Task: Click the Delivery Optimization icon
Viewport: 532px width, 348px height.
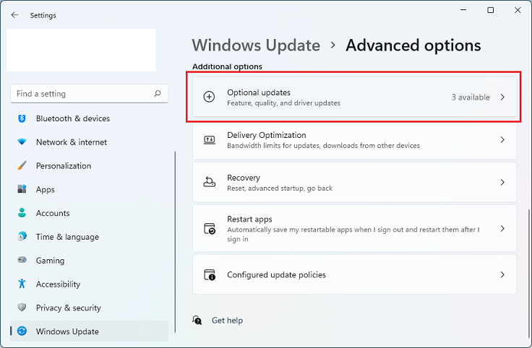Action: point(209,139)
